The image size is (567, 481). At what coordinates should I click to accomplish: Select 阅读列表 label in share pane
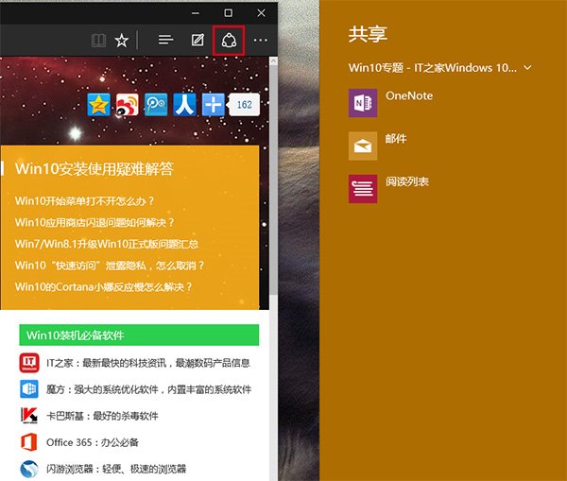407,181
